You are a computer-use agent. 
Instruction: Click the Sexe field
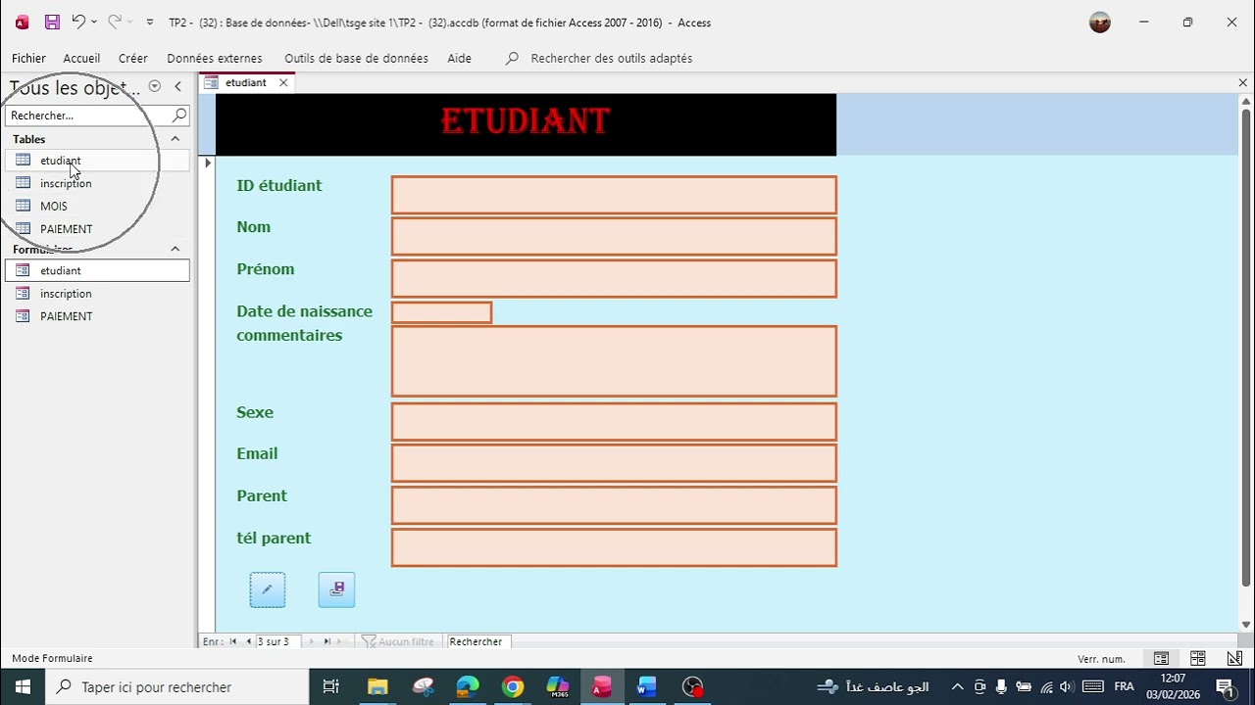[614, 421]
